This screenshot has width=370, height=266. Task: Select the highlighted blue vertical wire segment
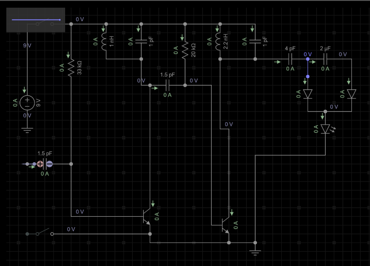click(308, 68)
